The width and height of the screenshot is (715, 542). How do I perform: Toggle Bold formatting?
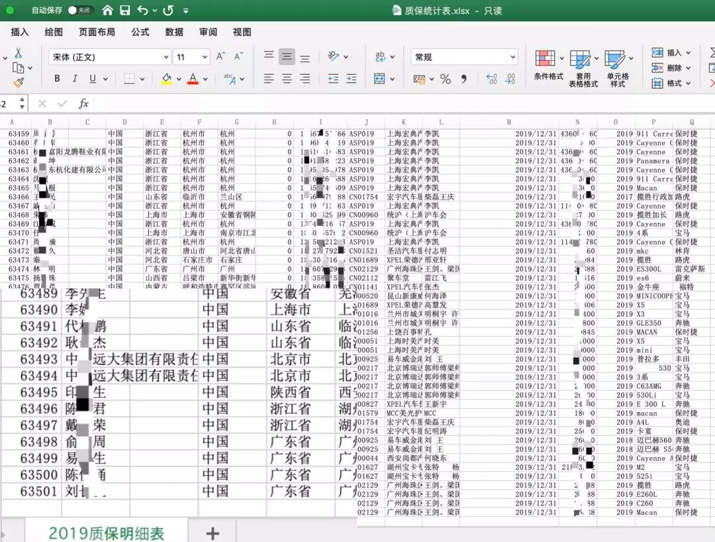(57, 78)
